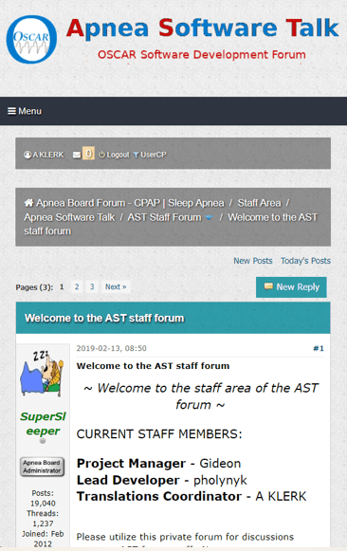Click the 'Welcome to the AST staff forum' thread header
This screenshot has height=551, width=347.
tap(104, 318)
